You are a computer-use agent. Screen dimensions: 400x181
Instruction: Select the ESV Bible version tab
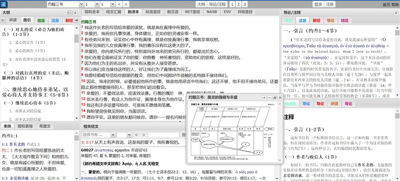click(227, 12)
